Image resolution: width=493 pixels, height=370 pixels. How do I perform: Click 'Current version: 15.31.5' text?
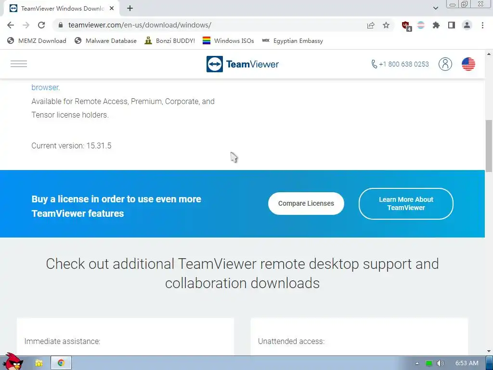pos(71,145)
